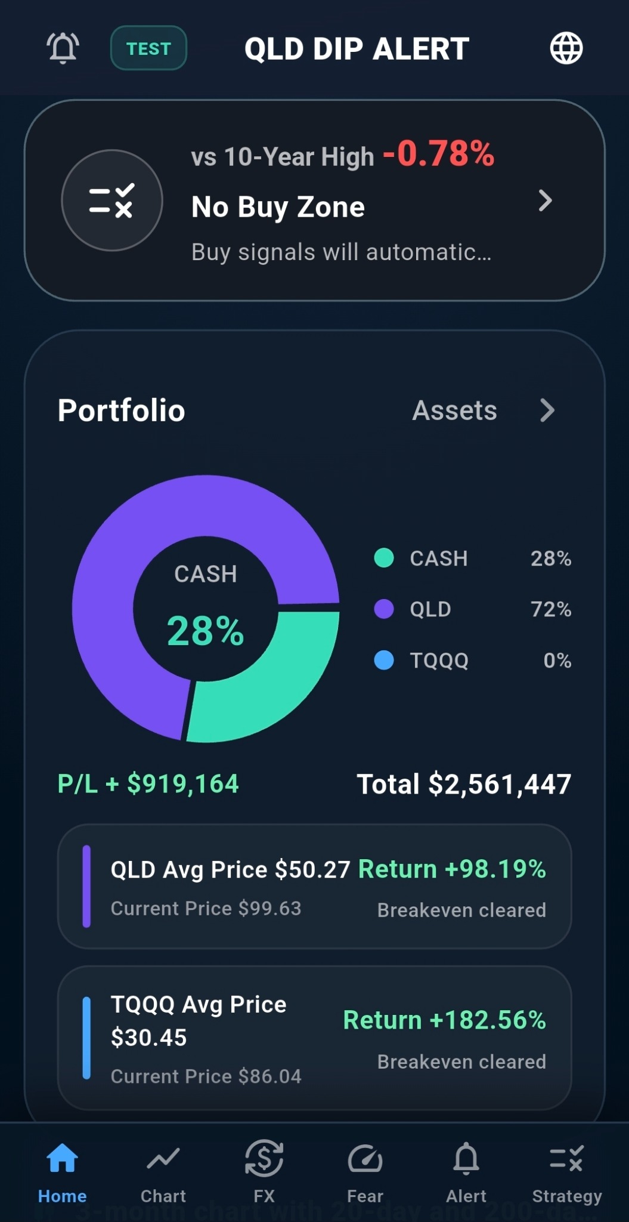Image resolution: width=629 pixels, height=1222 pixels.
Task: Open the Alert bell icon in bottom bar
Action: pyautogui.click(x=466, y=1159)
